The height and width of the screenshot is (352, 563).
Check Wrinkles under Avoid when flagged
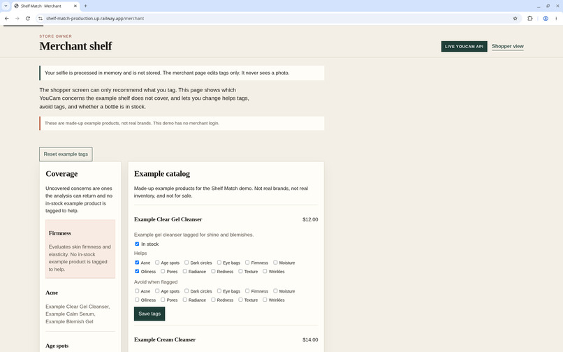(x=265, y=300)
